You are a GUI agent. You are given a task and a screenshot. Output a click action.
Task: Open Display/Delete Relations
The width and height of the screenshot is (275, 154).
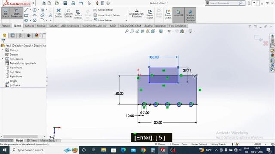(137, 13)
